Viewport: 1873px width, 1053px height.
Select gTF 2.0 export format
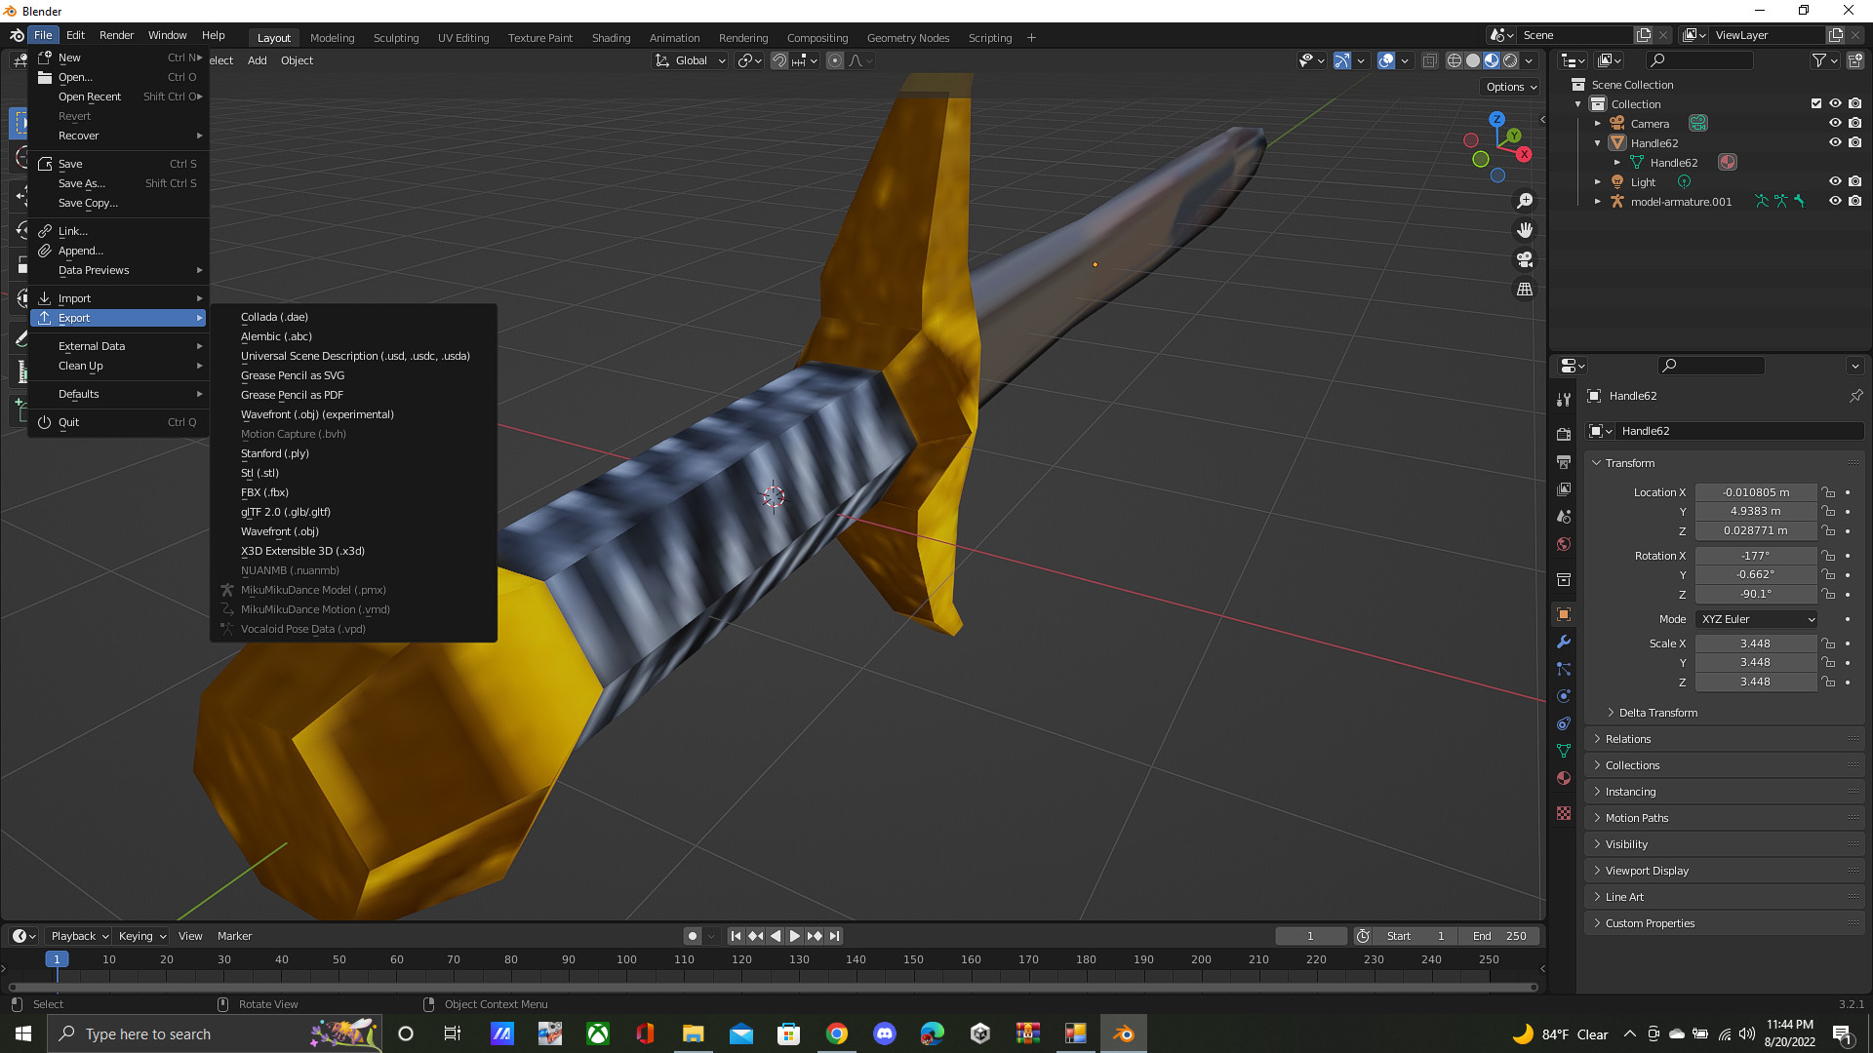coord(284,511)
